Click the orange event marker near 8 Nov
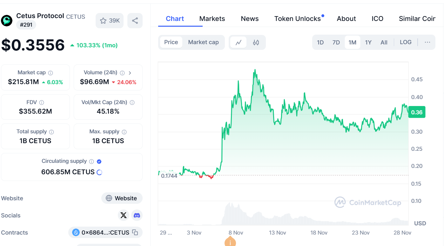The image size is (444, 246). (x=230, y=242)
